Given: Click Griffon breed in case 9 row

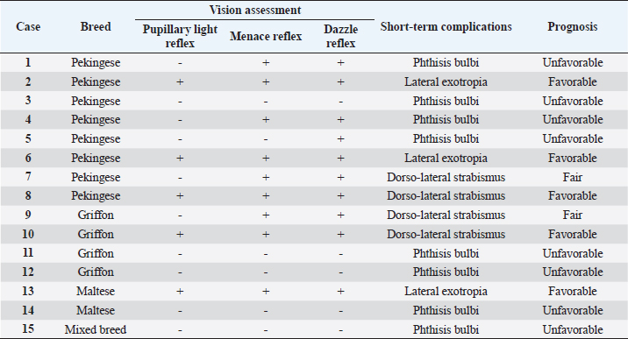Looking at the screenshot, I should tap(96, 215).
